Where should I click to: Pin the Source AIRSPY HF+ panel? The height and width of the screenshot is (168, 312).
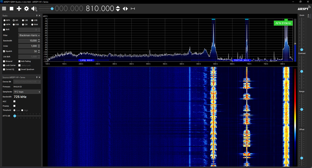(37, 77)
